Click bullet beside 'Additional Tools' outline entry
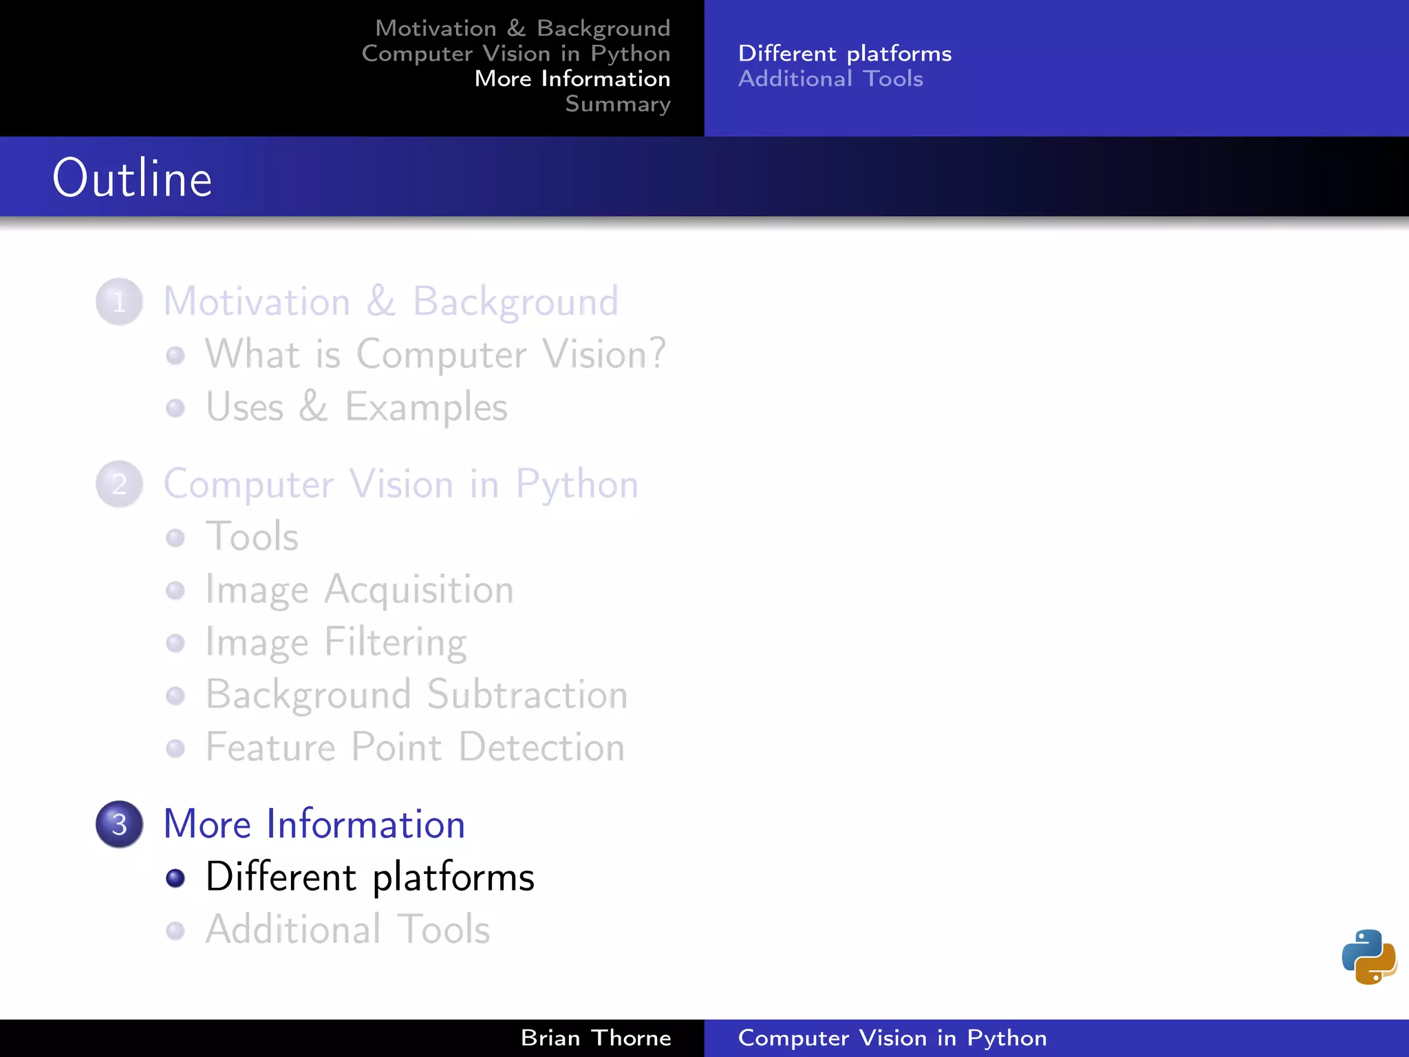 (175, 930)
